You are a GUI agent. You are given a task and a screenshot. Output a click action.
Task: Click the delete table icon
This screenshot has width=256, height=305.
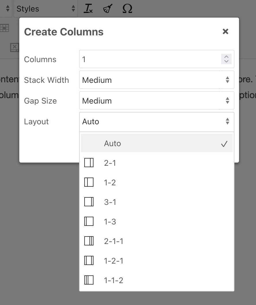click(x=14, y=47)
